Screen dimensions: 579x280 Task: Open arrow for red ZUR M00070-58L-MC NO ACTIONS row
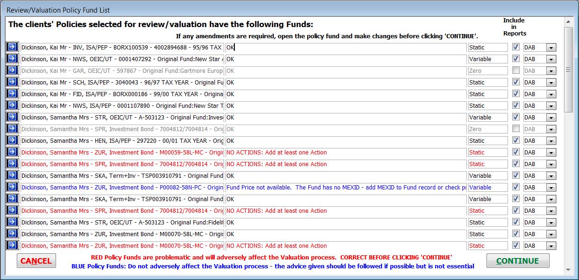click(12, 245)
